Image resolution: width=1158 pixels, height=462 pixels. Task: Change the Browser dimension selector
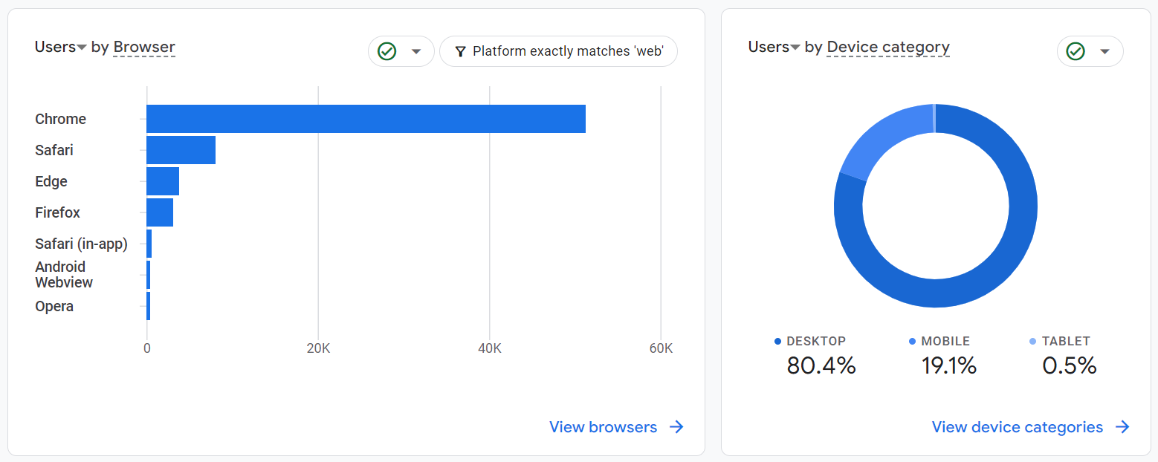point(144,48)
